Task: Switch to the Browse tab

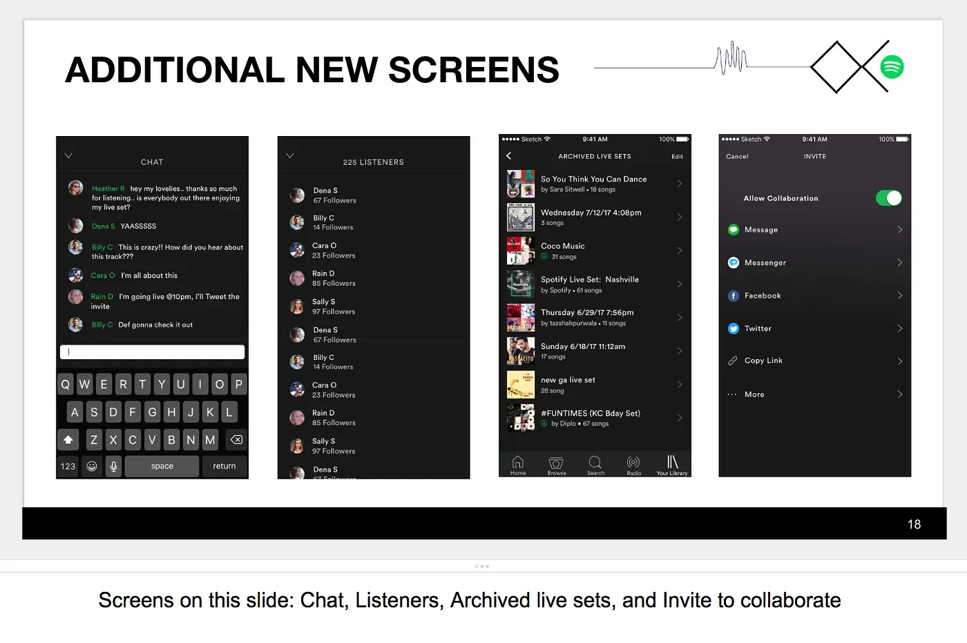Action: 557,466
